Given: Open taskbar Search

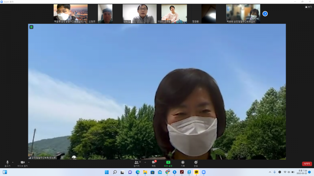Looking at the screenshot, I should pos(115,172).
